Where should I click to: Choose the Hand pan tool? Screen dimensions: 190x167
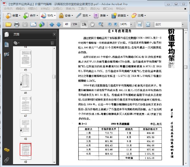pyautogui.click(x=92, y=24)
